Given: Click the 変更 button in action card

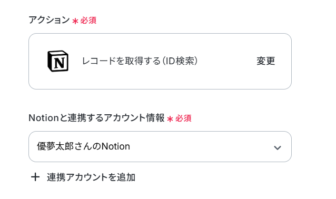Looking at the screenshot, I should click(x=266, y=61).
